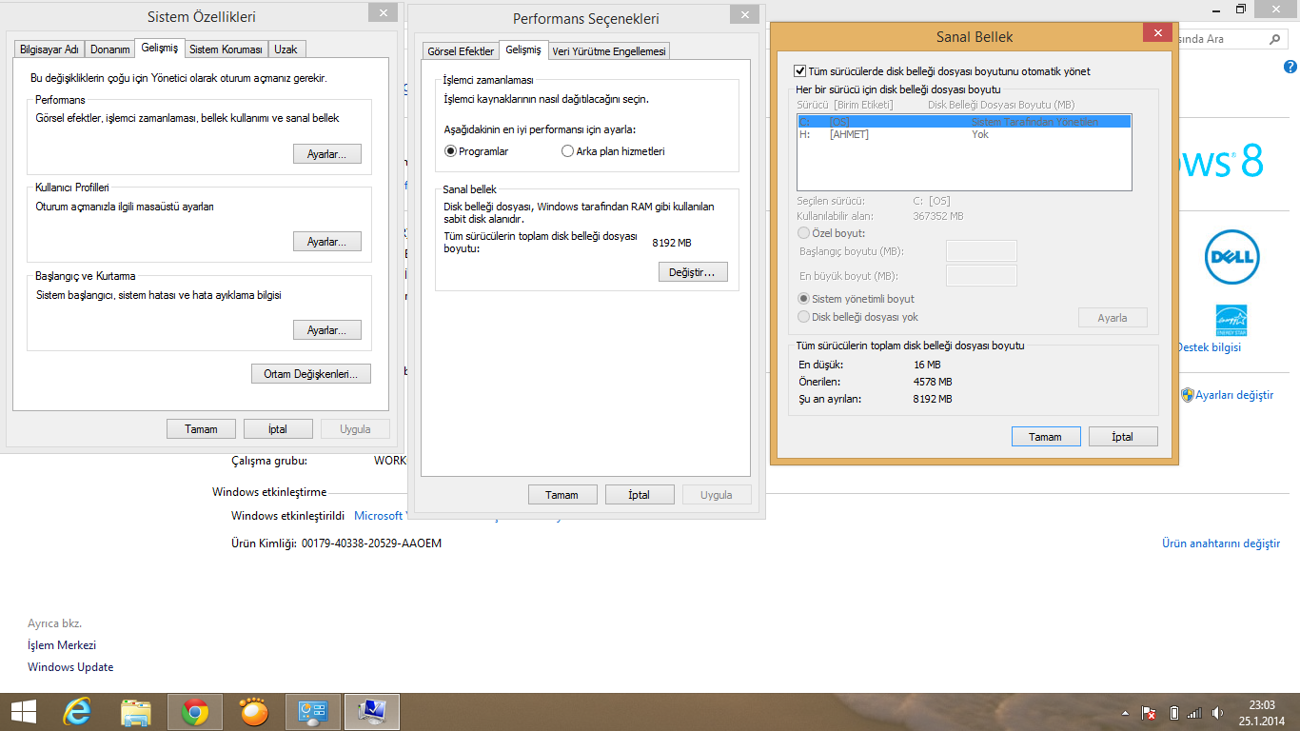1300x731 pixels.
Task: Go to the Sistem Koruması tab
Action: pyautogui.click(x=226, y=49)
